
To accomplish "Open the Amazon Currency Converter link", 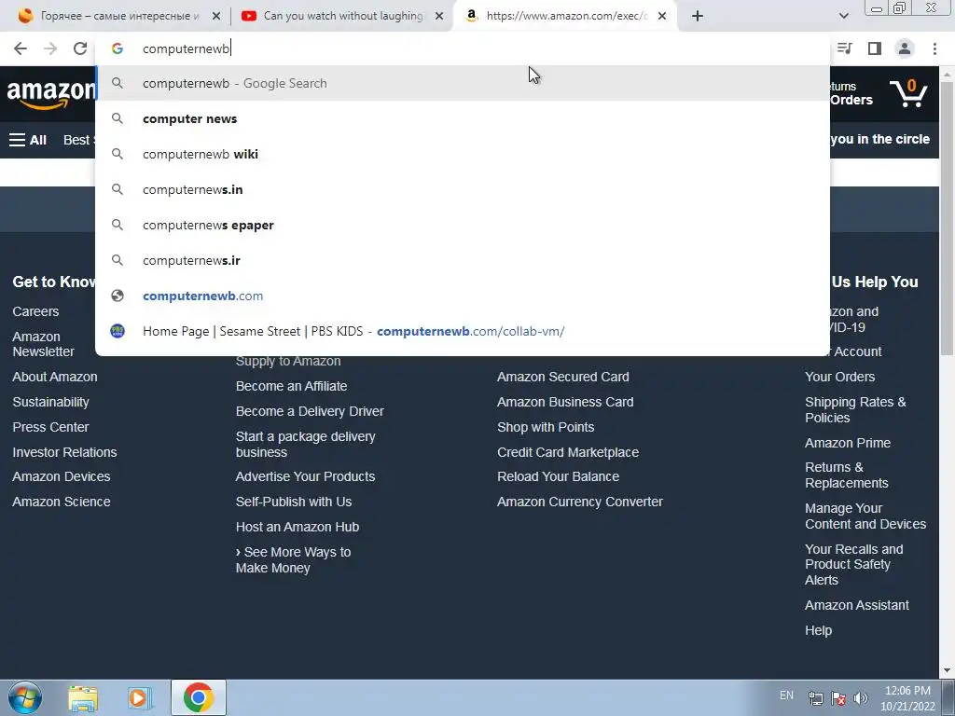I will pyautogui.click(x=580, y=502).
